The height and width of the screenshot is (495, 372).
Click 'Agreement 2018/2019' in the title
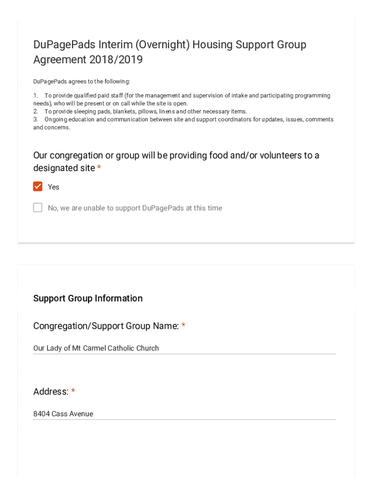88,60
